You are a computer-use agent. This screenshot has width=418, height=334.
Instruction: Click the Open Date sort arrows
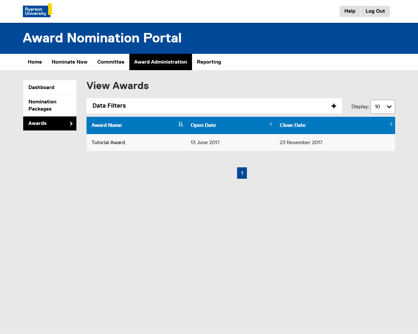click(x=271, y=124)
